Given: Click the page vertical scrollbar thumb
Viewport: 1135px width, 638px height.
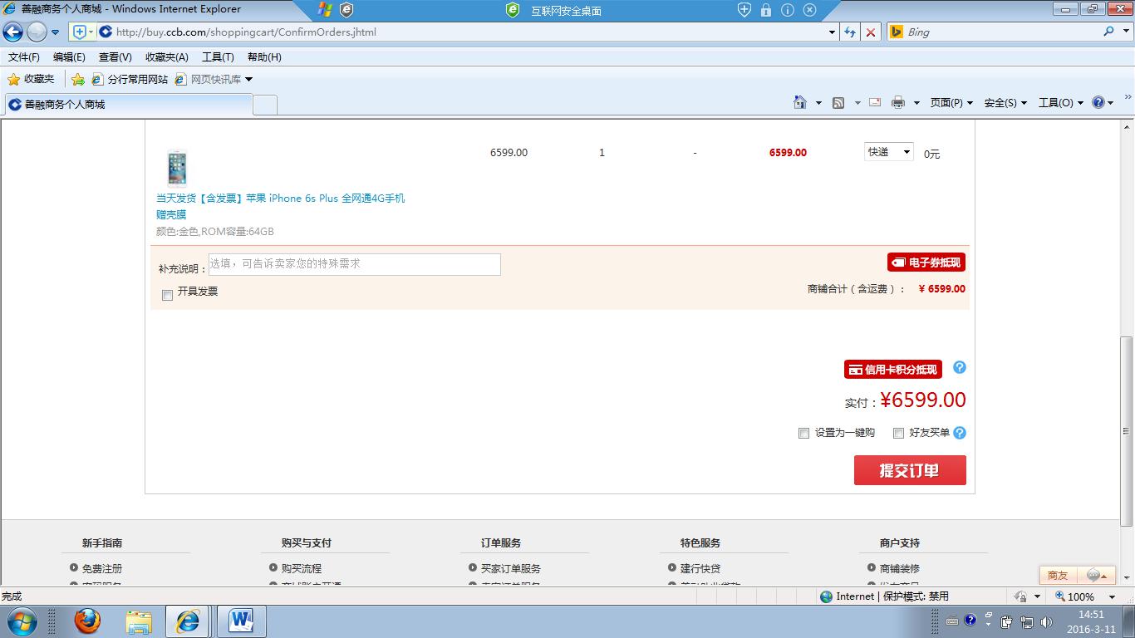Looking at the screenshot, I should pos(1128,432).
